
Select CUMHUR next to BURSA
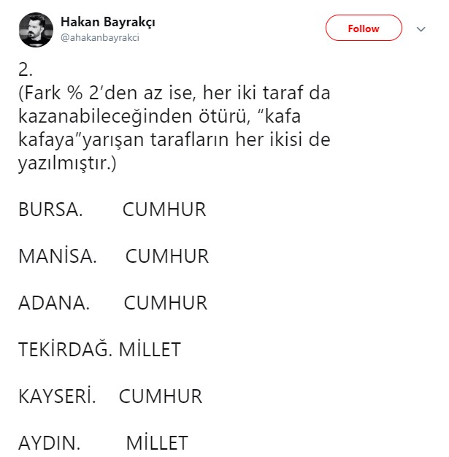tap(164, 210)
